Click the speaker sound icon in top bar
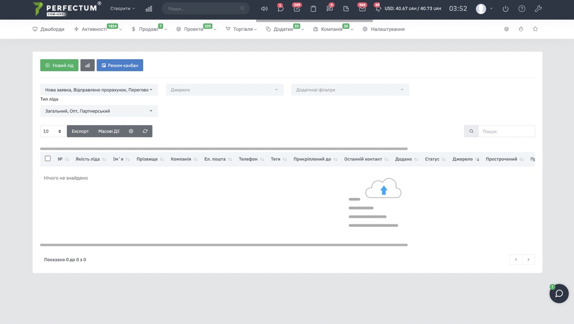The image size is (574, 324). 264,9
